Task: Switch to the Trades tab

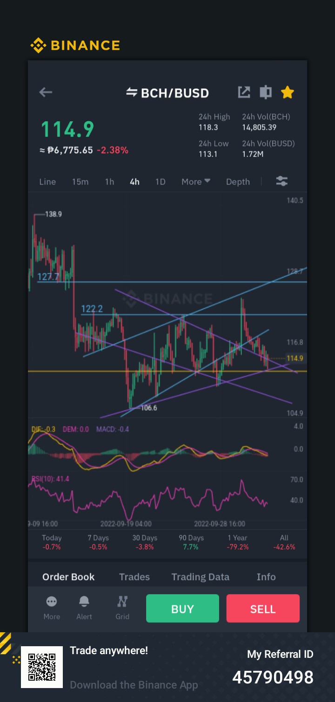Action: [x=134, y=577]
